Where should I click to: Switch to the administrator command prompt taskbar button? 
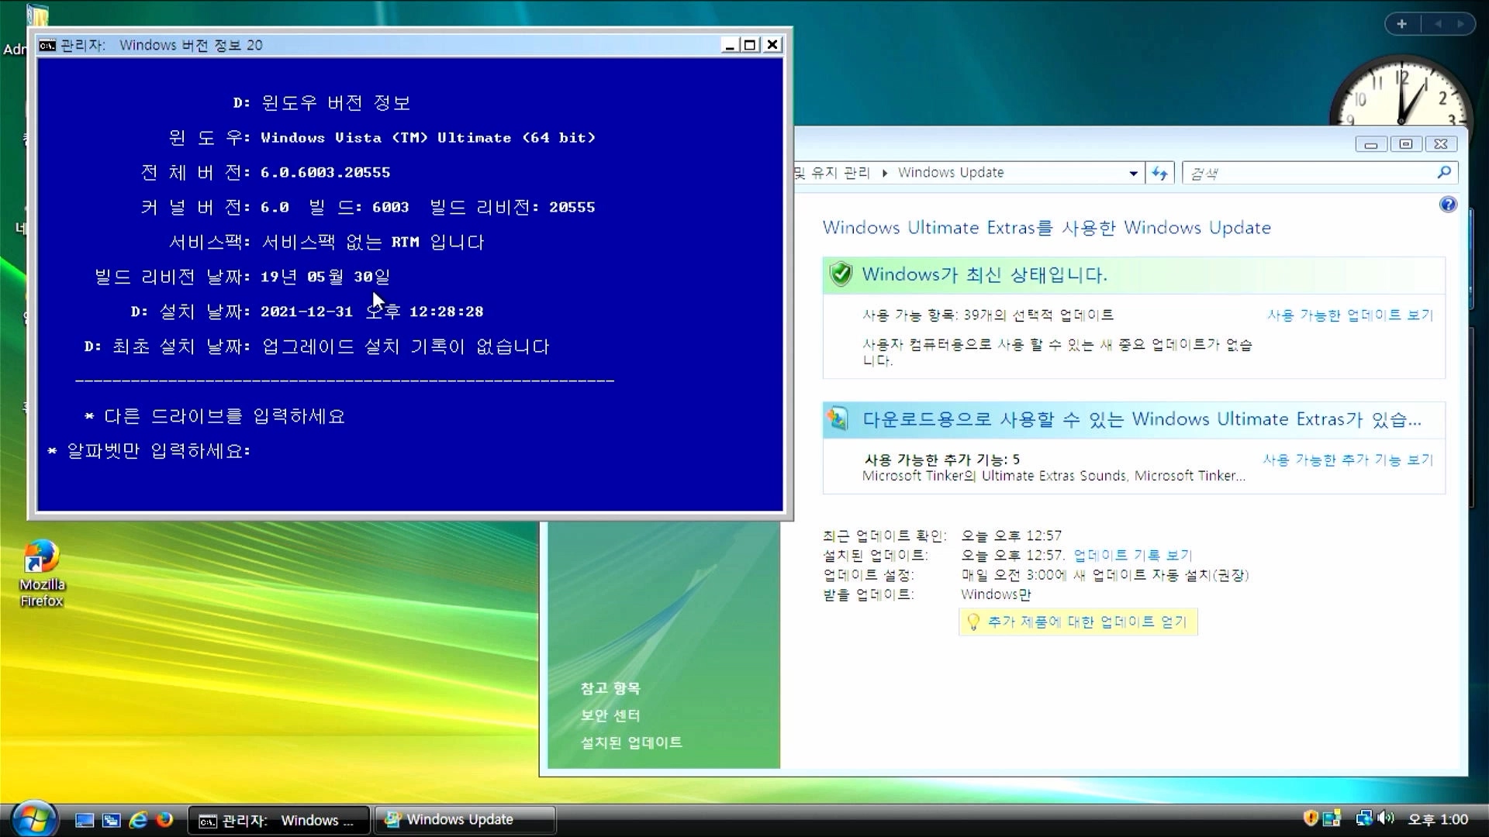(x=278, y=820)
